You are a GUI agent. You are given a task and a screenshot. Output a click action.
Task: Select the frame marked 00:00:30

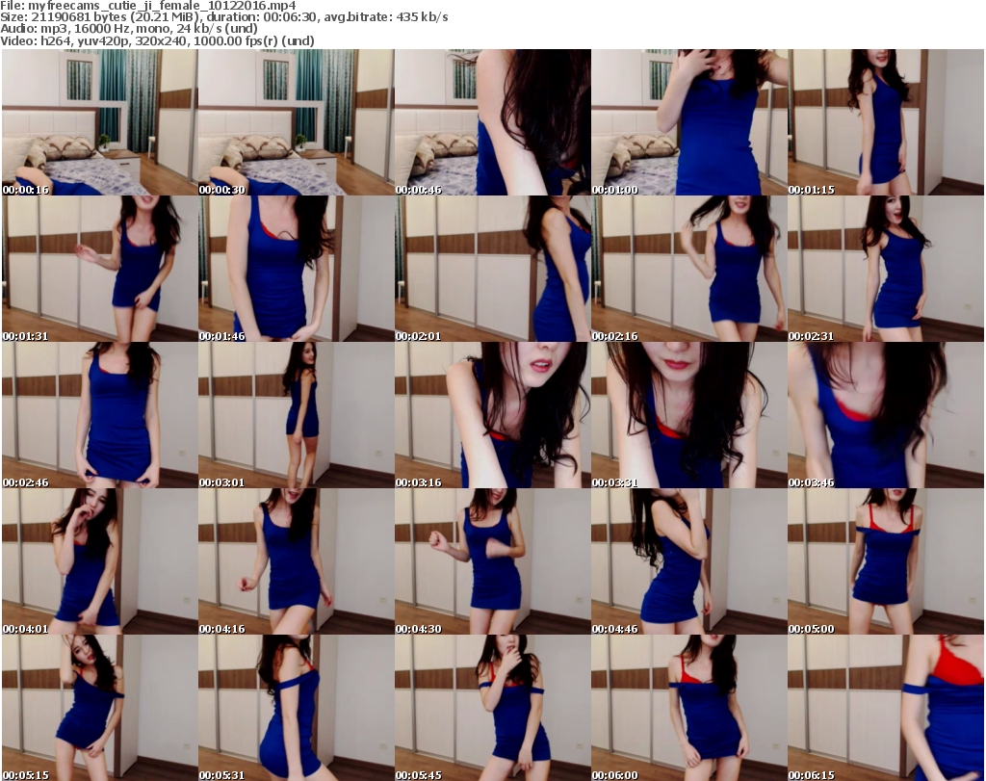pos(296,122)
